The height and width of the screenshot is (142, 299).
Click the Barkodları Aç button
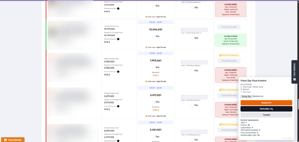click(266, 109)
